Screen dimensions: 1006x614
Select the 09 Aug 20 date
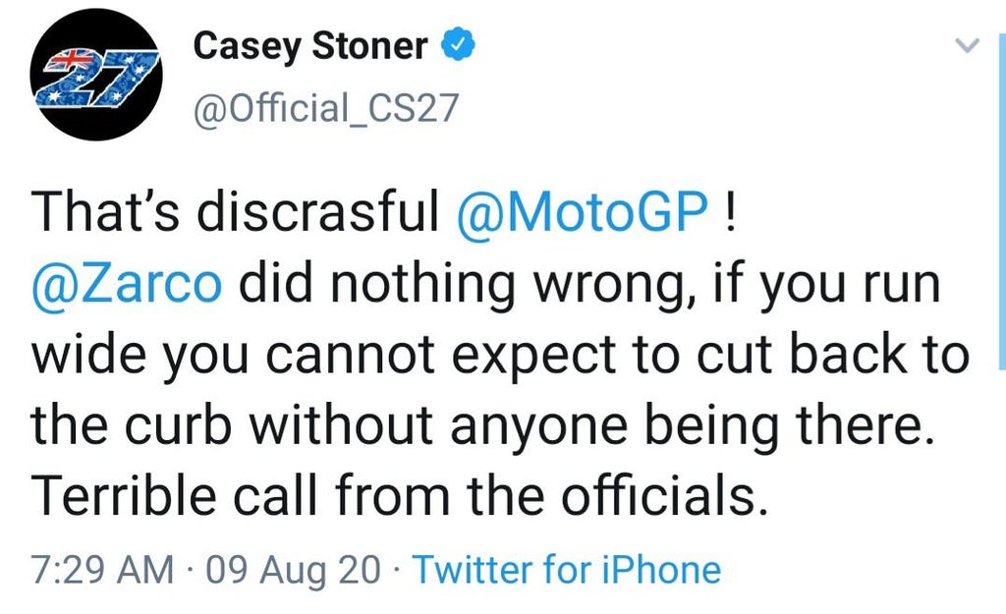pos(292,570)
